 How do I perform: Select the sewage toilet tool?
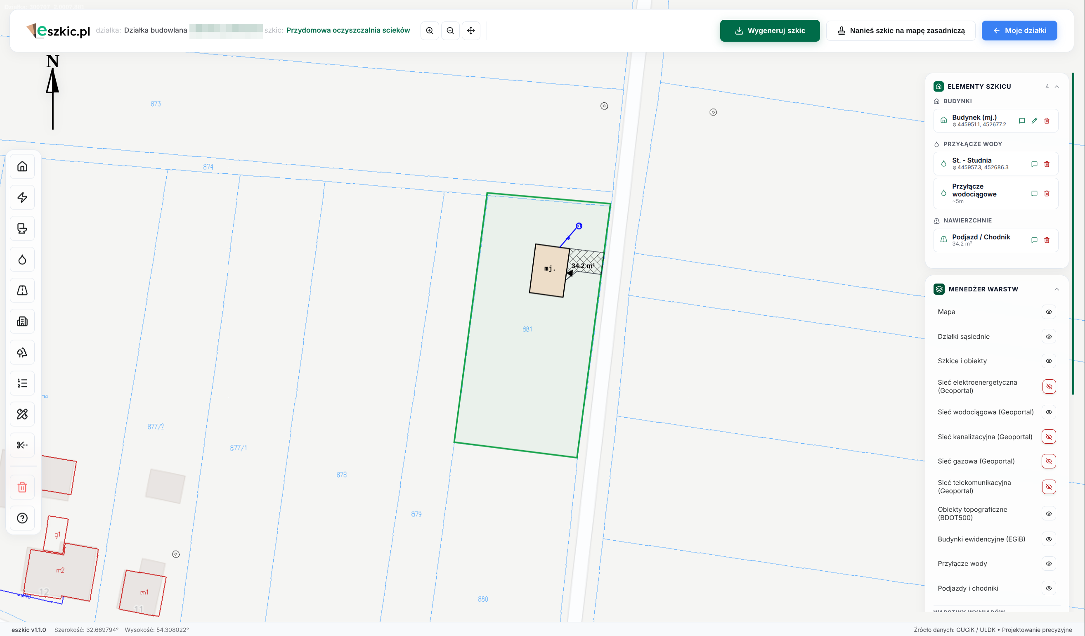[22, 228]
